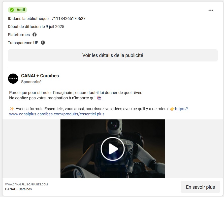Play the robot video
Image resolution: width=224 pixels, height=197 pixels.
(x=113, y=149)
